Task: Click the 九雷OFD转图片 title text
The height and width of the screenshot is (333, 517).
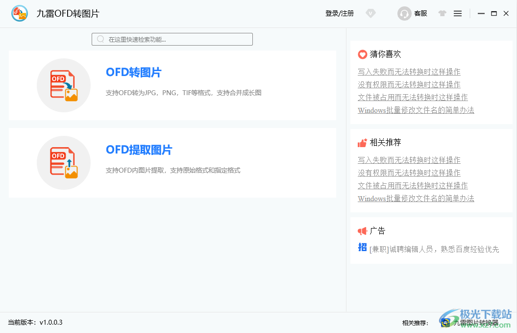Action: click(68, 14)
